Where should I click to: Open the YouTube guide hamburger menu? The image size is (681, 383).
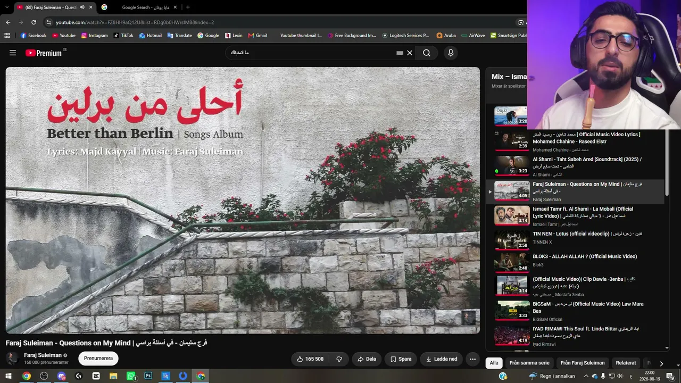[x=13, y=53]
